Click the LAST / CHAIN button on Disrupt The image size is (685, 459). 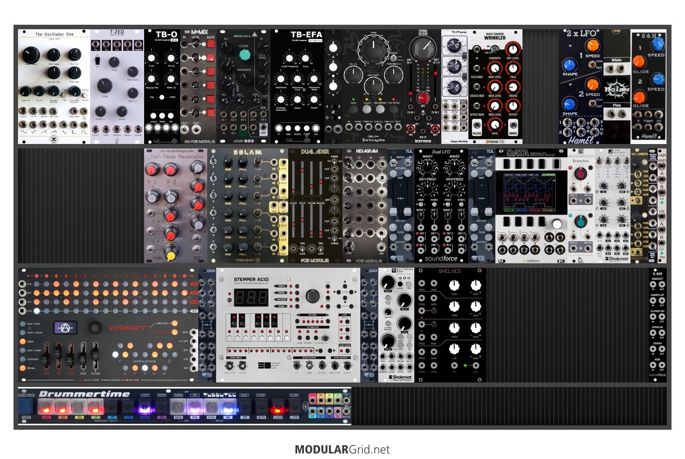point(23,350)
